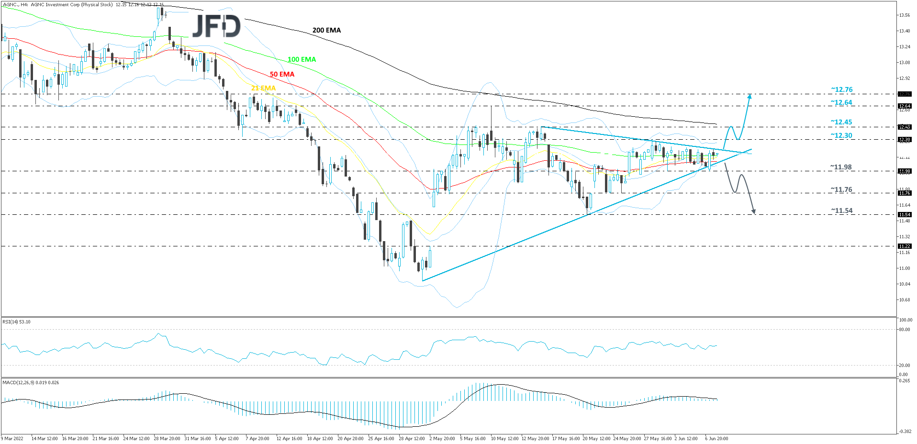Select the 50 EMA red label

(x=282, y=74)
